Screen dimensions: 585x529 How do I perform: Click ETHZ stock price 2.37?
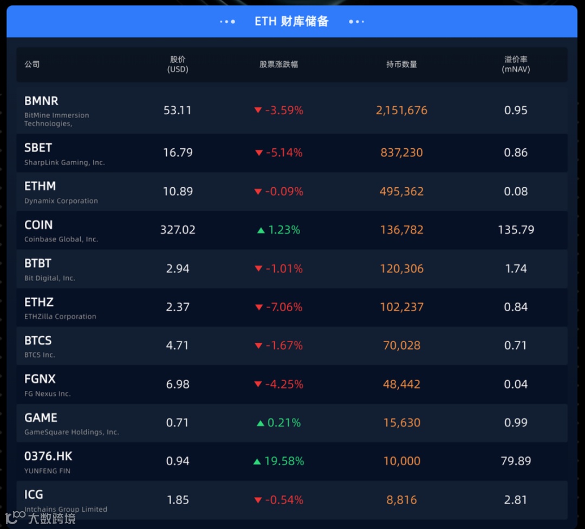coord(178,306)
